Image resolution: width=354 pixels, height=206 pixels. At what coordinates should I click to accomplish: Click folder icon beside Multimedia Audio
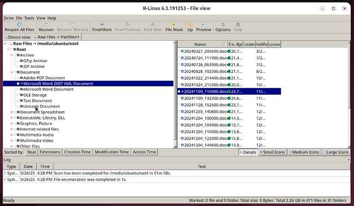click(x=18, y=135)
